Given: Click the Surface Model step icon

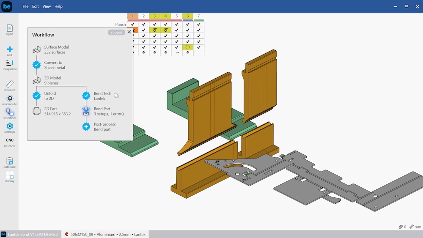Looking at the screenshot, I should click(37, 49).
